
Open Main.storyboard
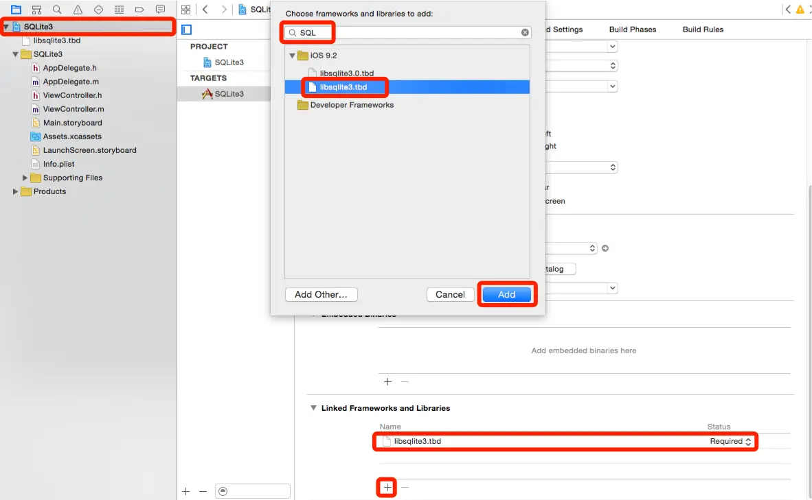(72, 123)
